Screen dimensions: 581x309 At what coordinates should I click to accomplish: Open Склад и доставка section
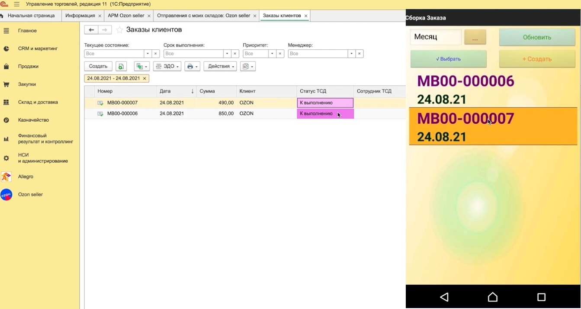pyautogui.click(x=38, y=102)
